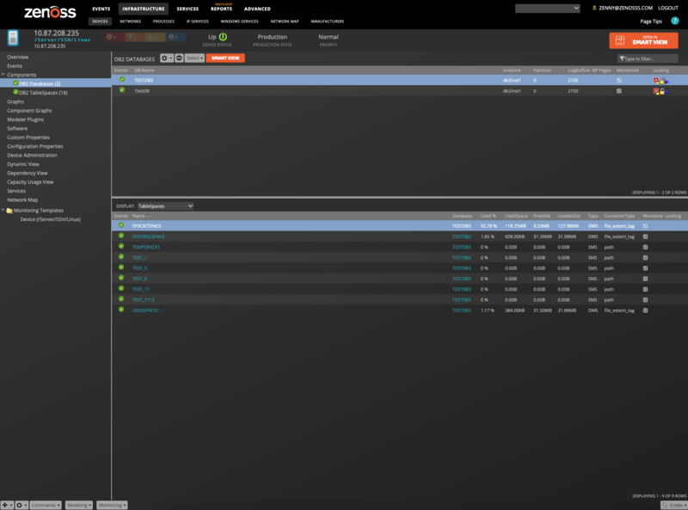Toggle Monitored checkbox for TestDB database
Screen dimensions: 688x510
click(619, 91)
